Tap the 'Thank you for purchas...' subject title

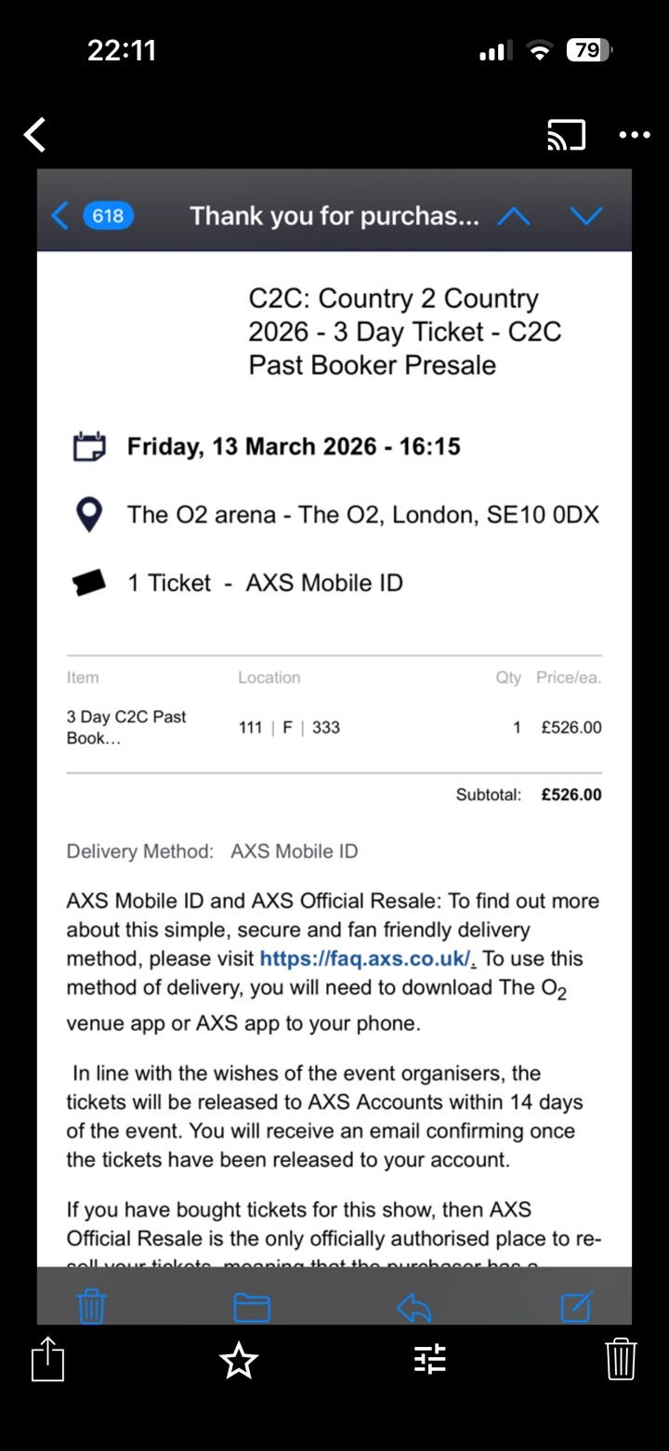[334, 217]
